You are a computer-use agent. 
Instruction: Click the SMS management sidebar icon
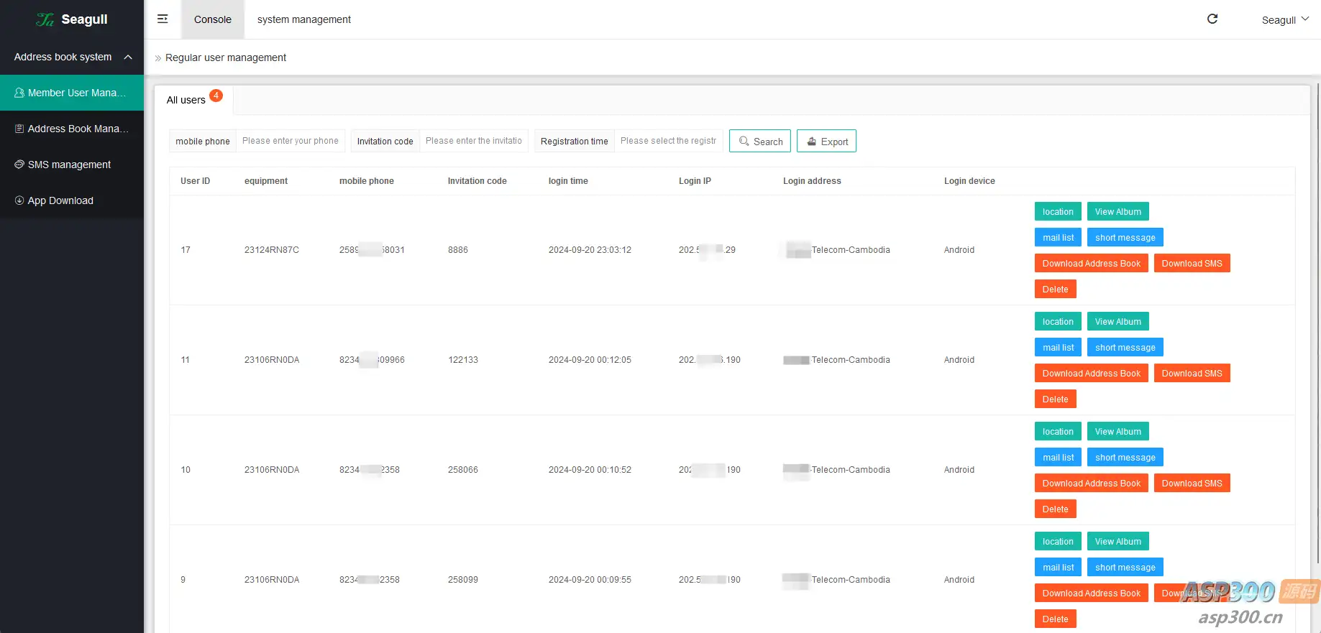tap(19, 165)
